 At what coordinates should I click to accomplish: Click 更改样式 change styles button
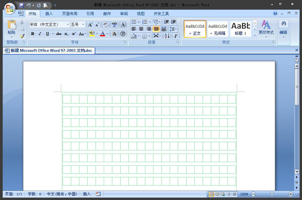tap(266, 29)
